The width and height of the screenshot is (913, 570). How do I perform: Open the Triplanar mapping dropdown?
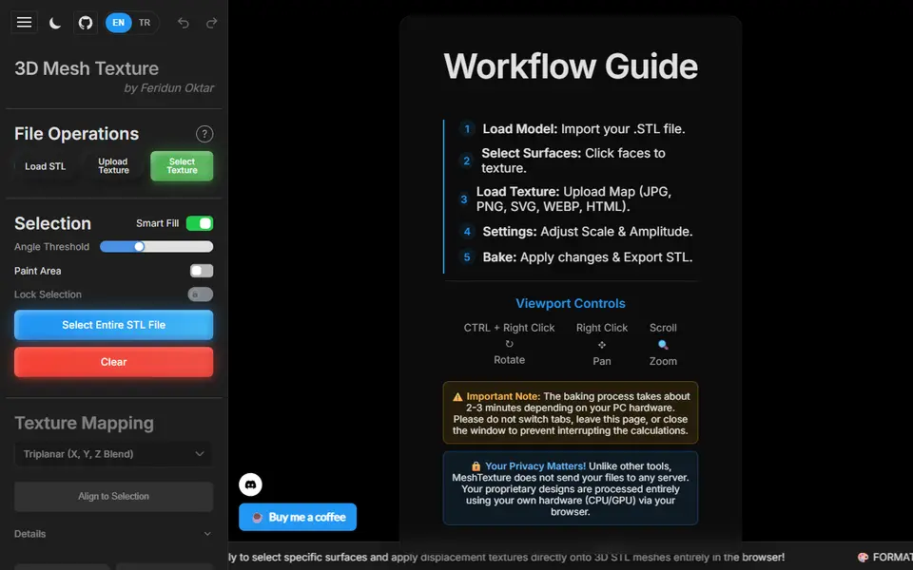coord(113,454)
